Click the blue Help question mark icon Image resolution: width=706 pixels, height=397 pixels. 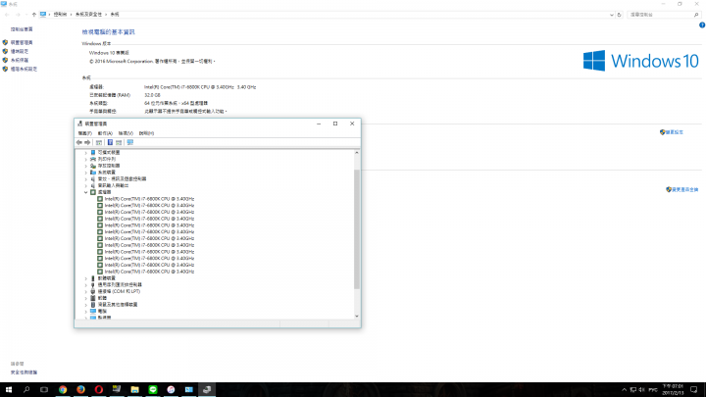coord(702,25)
